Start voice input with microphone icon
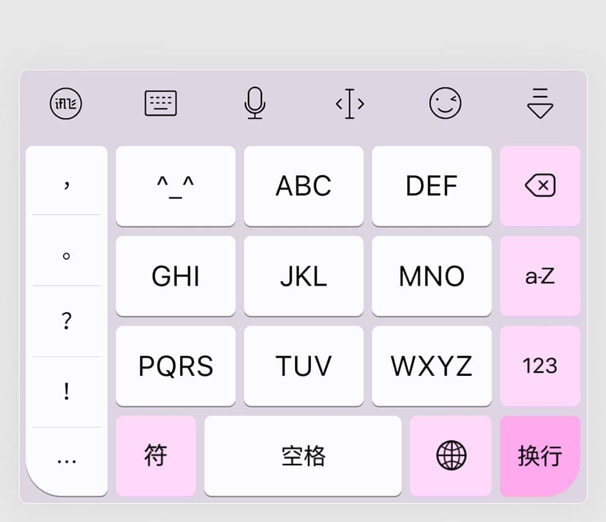The width and height of the screenshot is (606, 522). tap(255, 103)
